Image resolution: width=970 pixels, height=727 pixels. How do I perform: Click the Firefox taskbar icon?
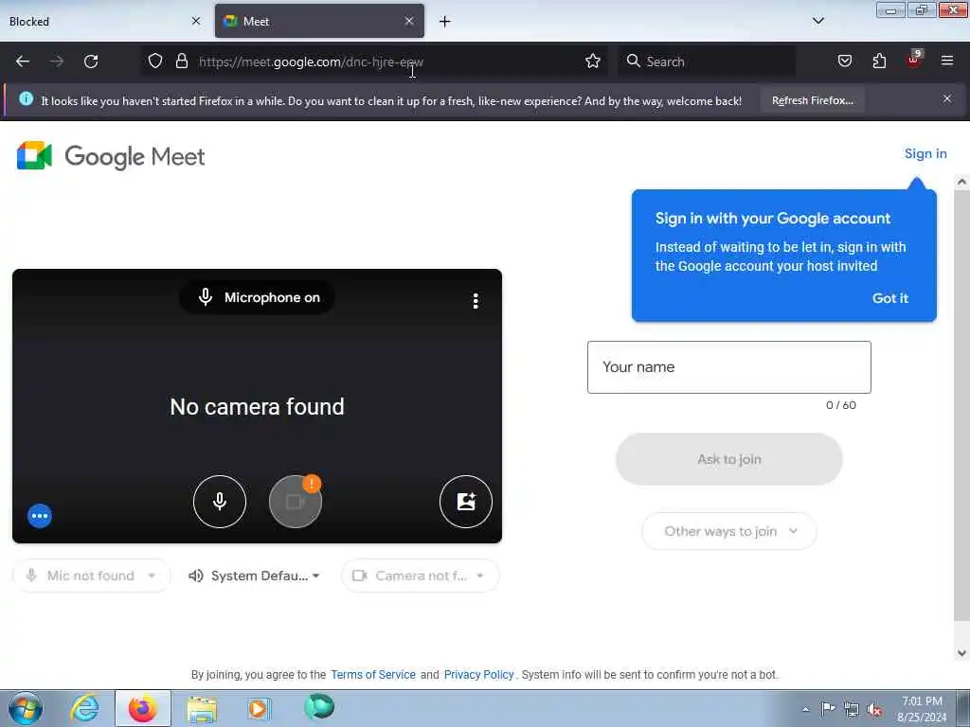click(143, 708)
